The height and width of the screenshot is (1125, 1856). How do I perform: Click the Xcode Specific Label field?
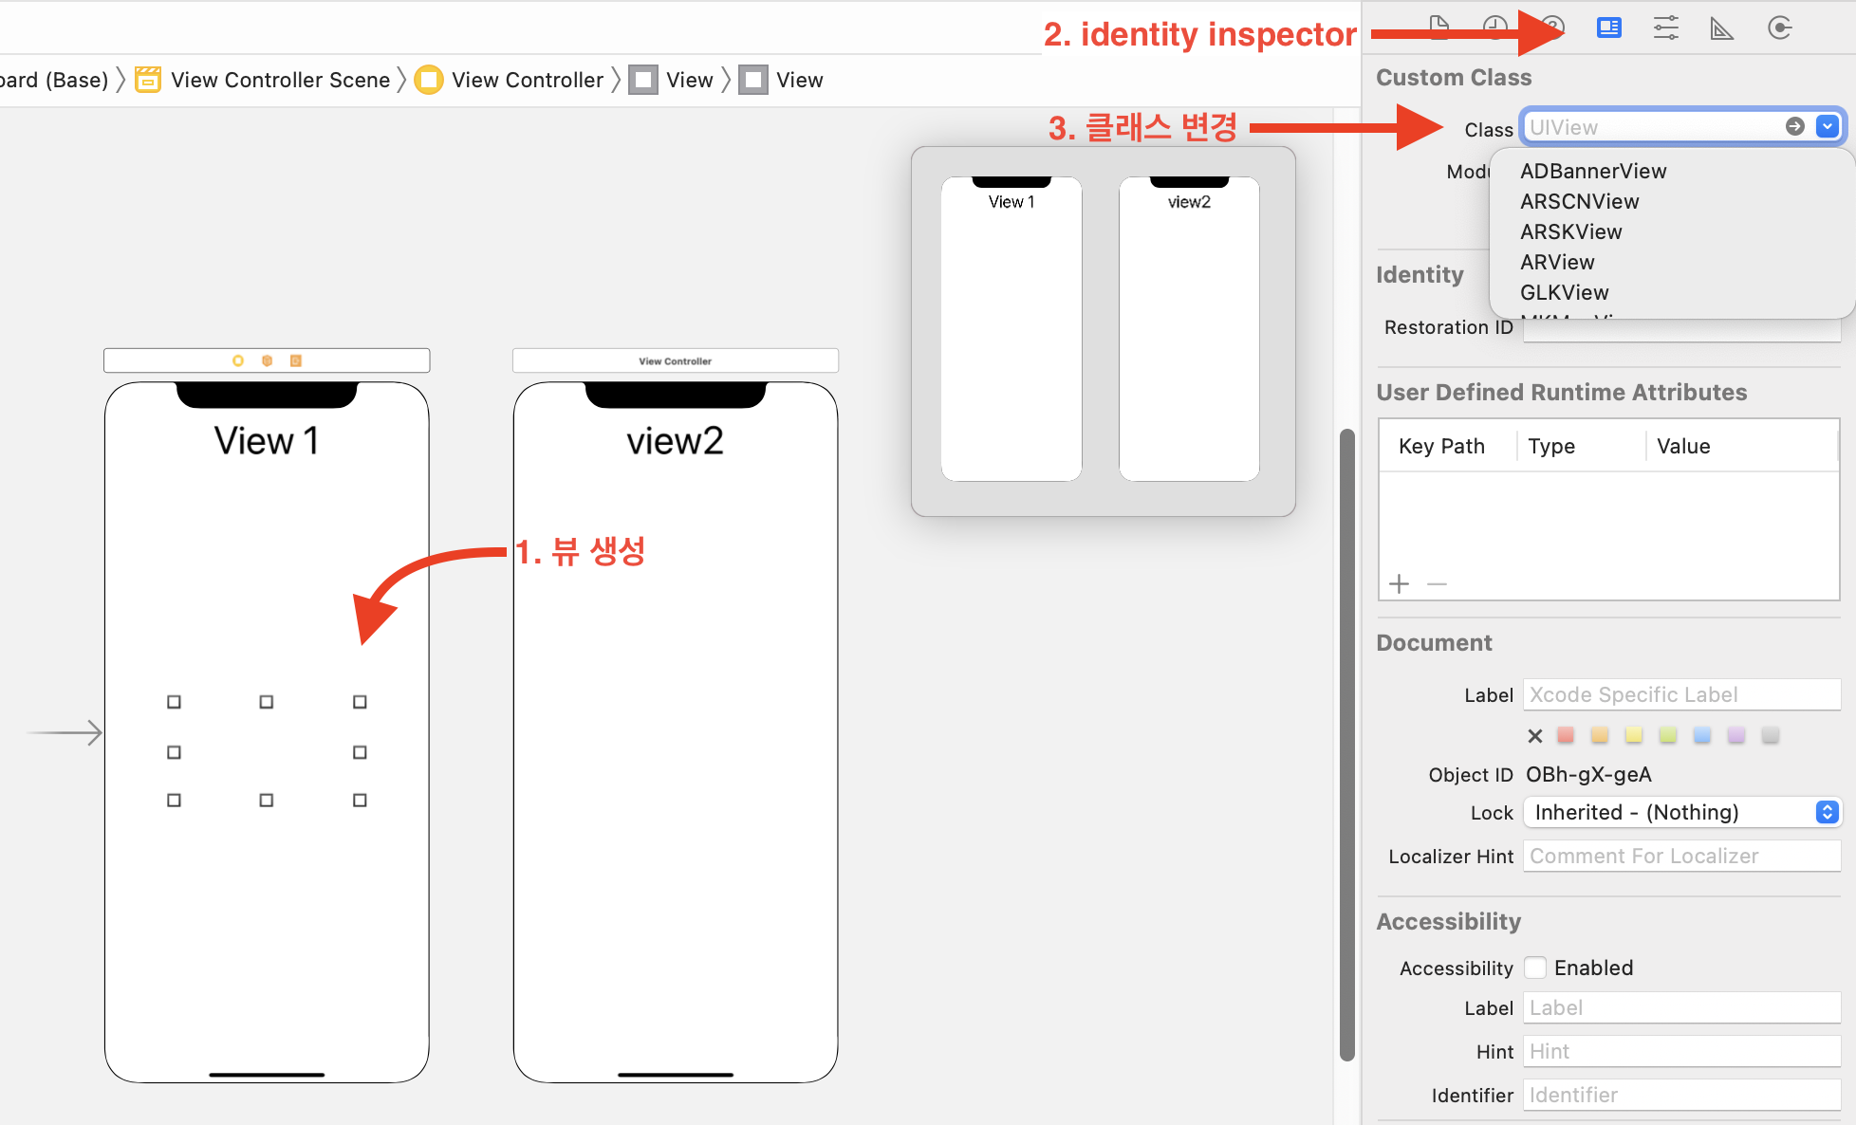(1680, 694)
